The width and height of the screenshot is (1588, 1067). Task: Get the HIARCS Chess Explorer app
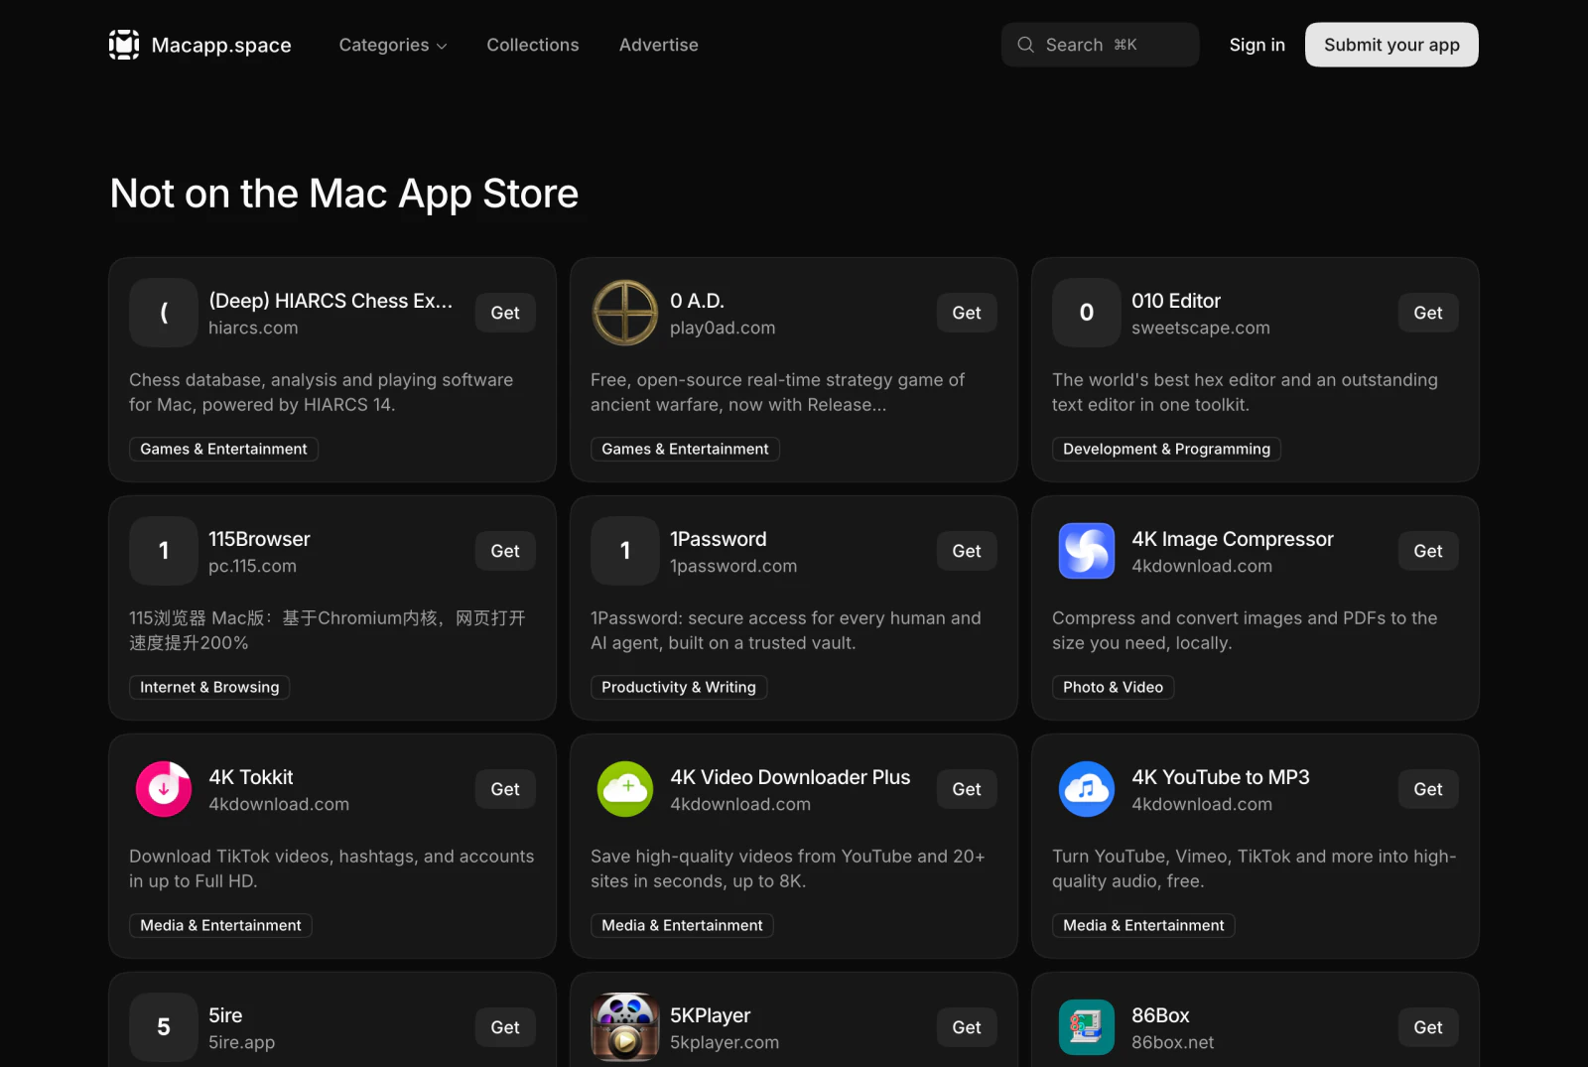click(505, 313)
